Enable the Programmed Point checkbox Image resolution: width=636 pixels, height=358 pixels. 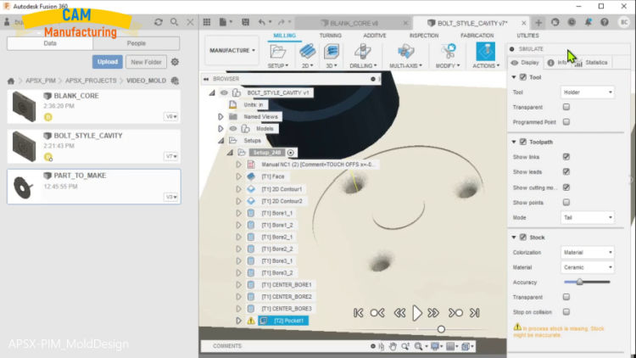[566, 122]
